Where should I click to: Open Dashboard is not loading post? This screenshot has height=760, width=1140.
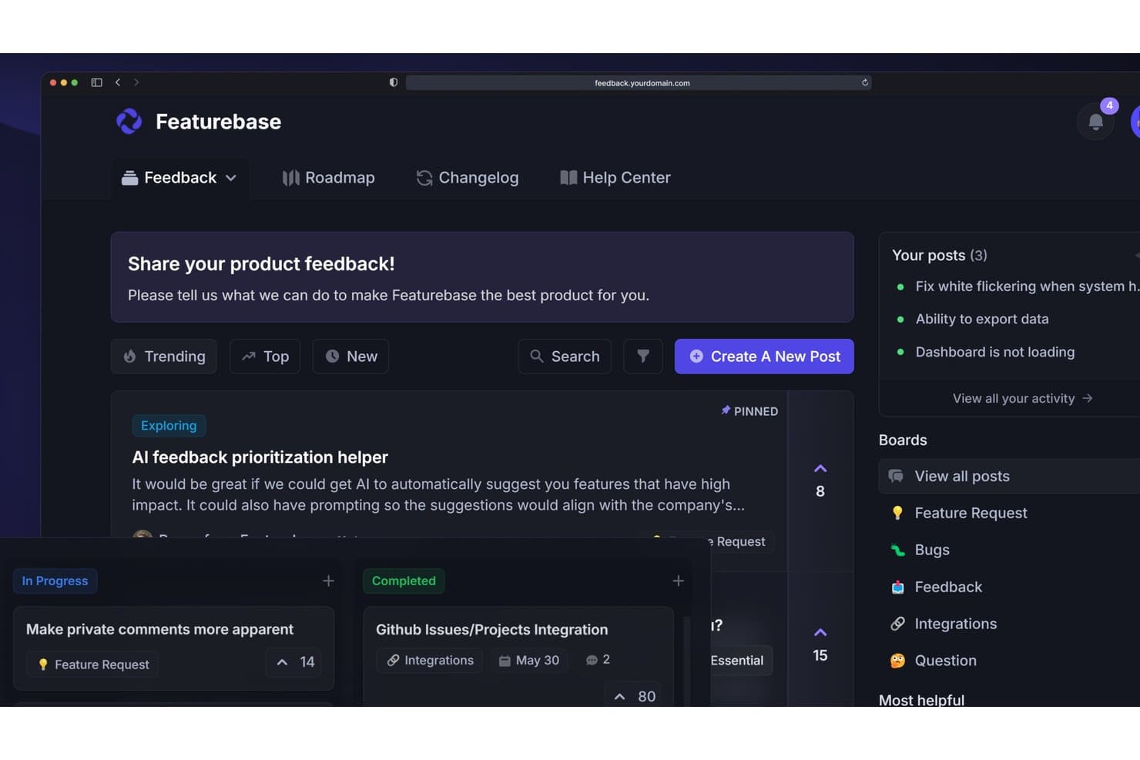(995, 352)
